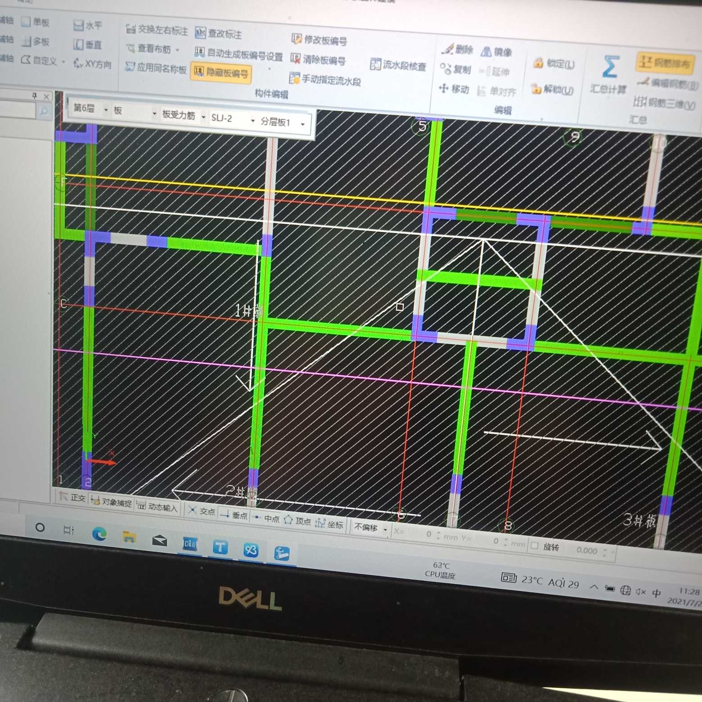The image size is (702, 702).
Task: Click 交换左右标注 swap annotation tool
Action: coord(156,30)
